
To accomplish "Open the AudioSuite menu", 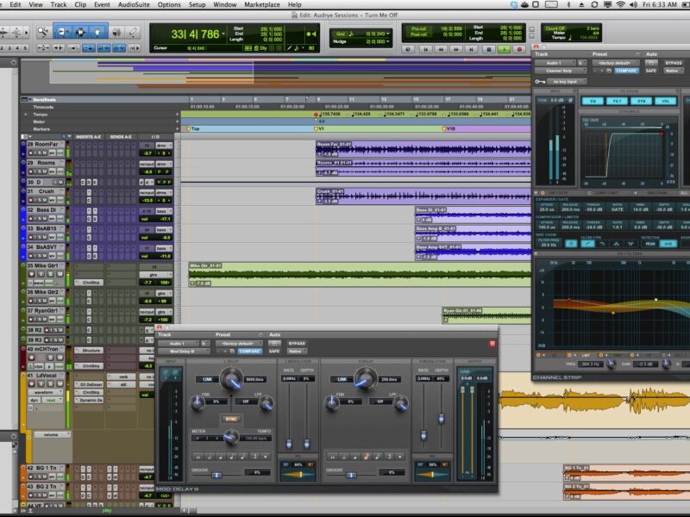I will [136, 4].
